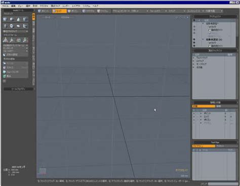
Task: Expand the ポリゴン statistics row
Action: (x=201, y=120)
